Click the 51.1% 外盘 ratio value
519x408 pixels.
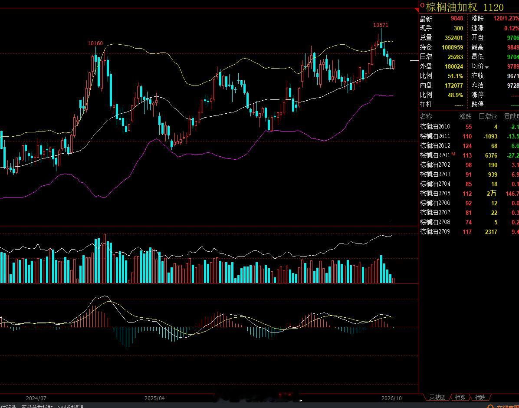pyautogui.click(x=456, y=76)
